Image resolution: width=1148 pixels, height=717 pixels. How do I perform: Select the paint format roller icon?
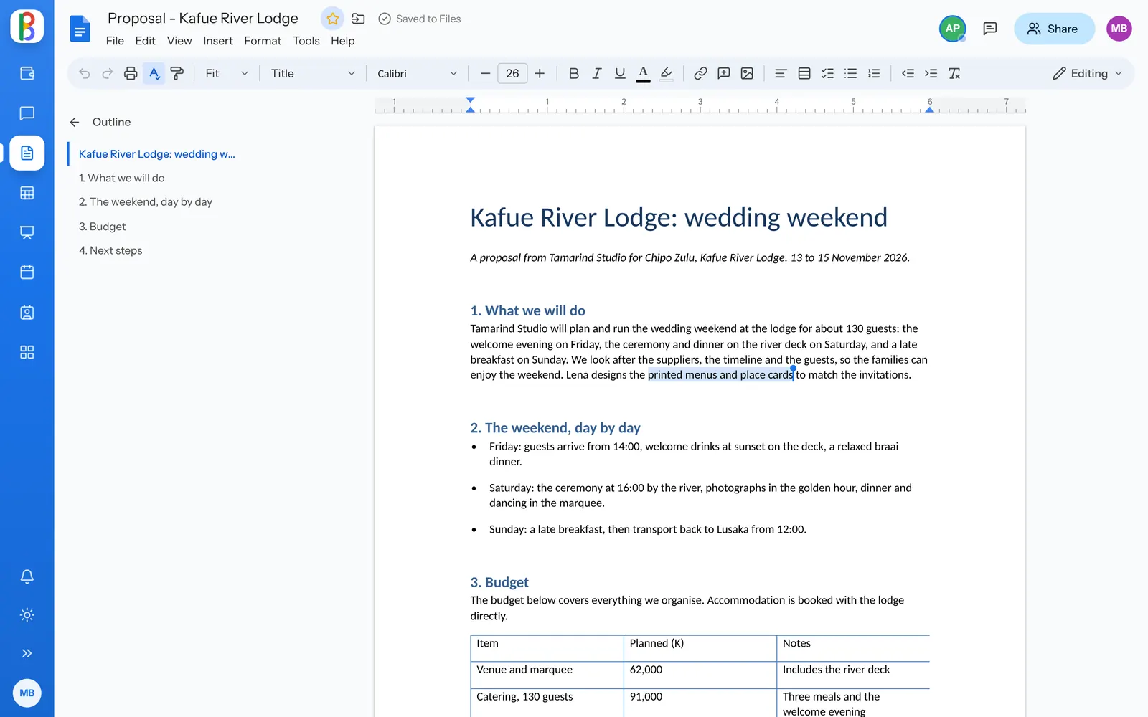click(177, 73)
